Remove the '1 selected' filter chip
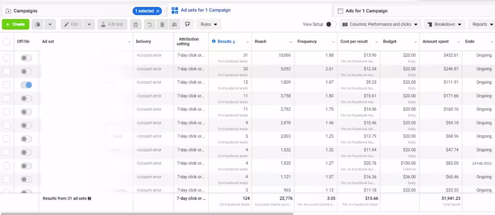495x215 pixels. [x=158, y=11]
